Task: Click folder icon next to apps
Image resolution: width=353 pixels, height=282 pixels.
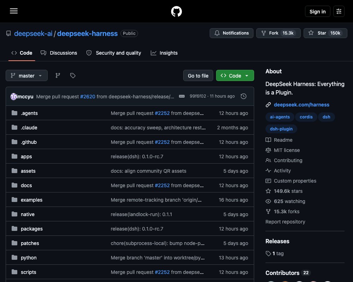Action: click(x=14, y=156)
